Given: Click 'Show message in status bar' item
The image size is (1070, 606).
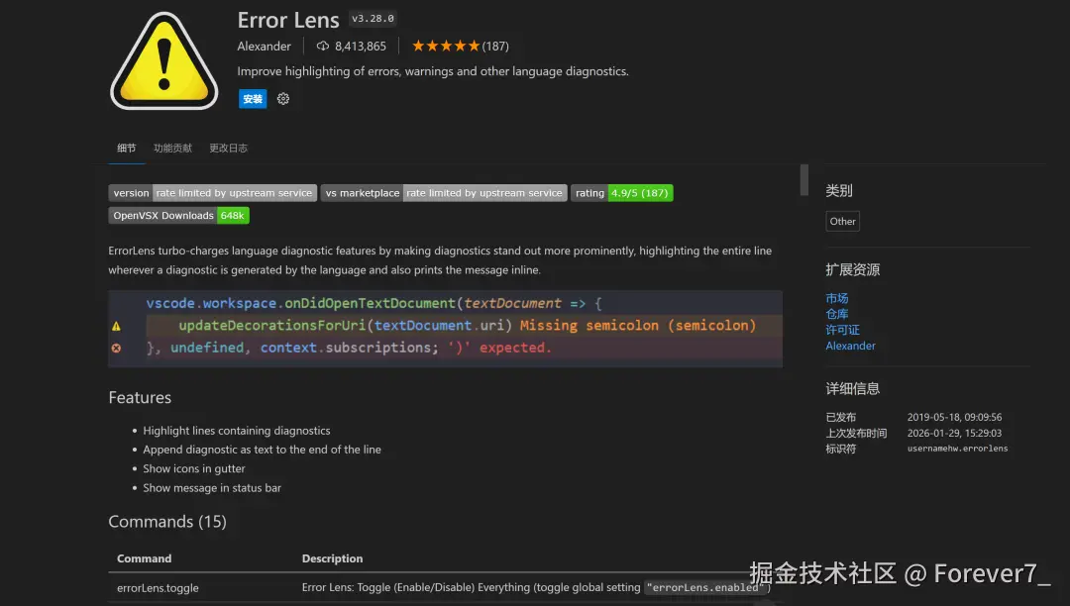Looking at the screenshot, I should coord(212,488).
